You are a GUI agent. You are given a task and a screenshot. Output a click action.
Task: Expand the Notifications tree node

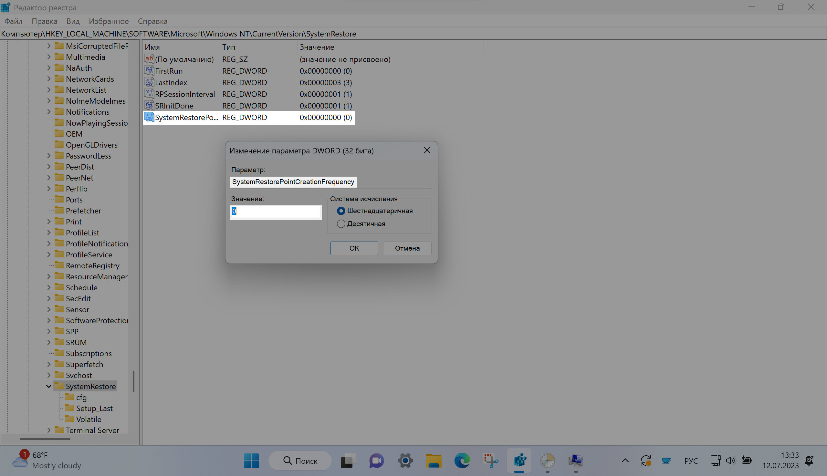click(49, 111)
